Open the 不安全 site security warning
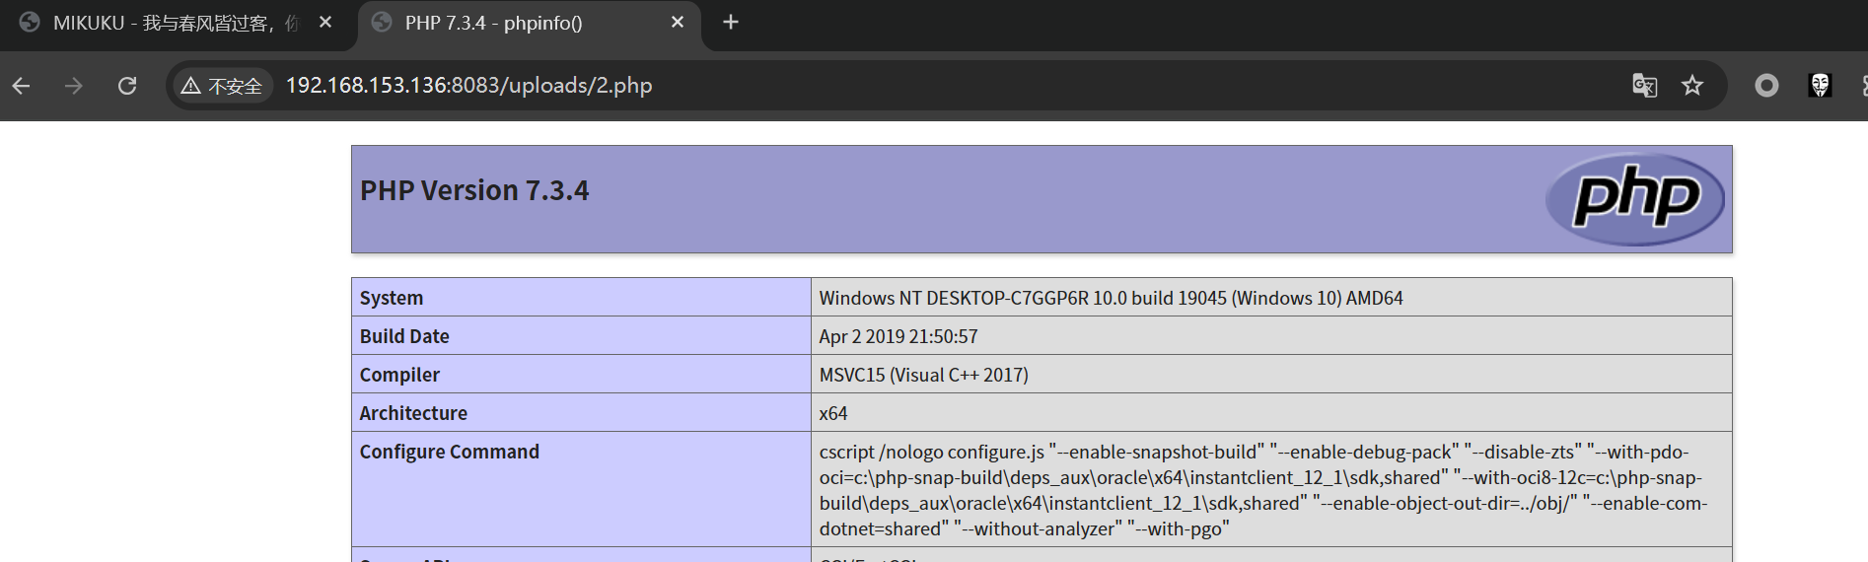This screenshot has height=562, width=1868. (x=222, y=86)
